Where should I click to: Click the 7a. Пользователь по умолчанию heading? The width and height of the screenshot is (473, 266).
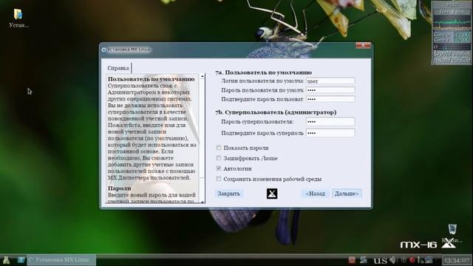tap(263, 72)
